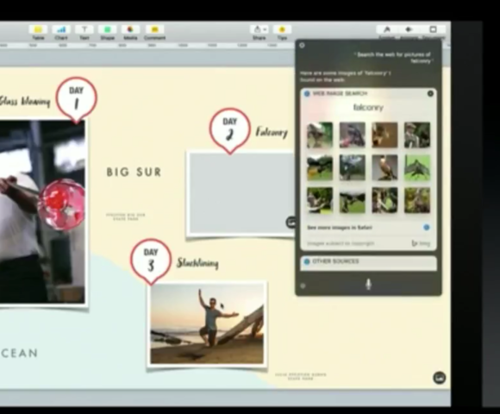Select fourth falconry image in bottom row

pyautogui.click(x=417, y=200)
